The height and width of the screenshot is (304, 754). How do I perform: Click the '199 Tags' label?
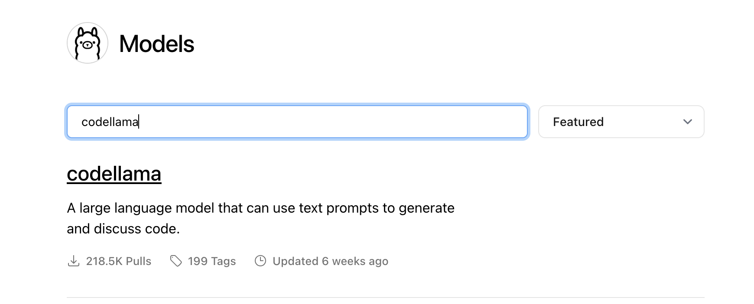212,261
